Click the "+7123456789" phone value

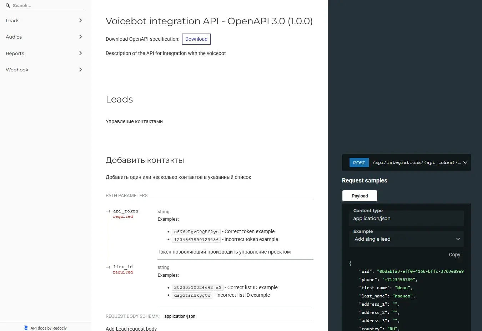tap(399, 280)
